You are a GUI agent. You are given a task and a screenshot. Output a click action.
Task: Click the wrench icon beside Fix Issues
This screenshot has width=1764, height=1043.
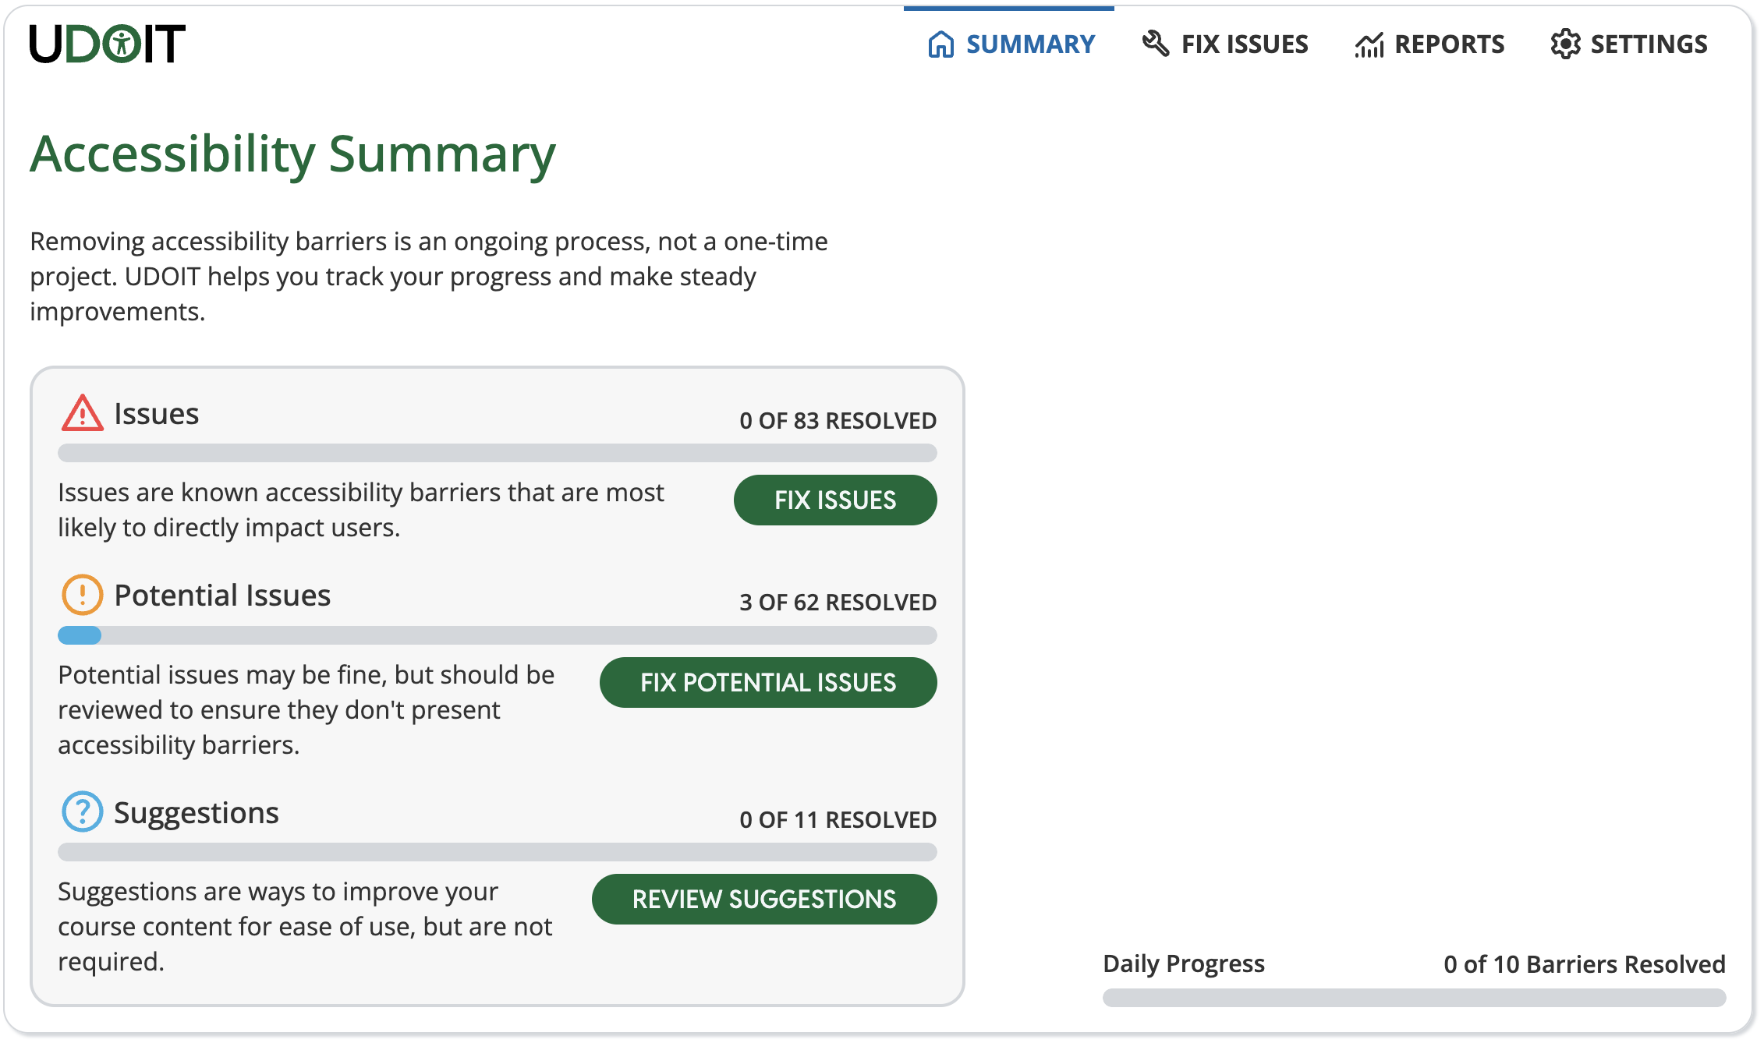click(x=1156, y=44)
